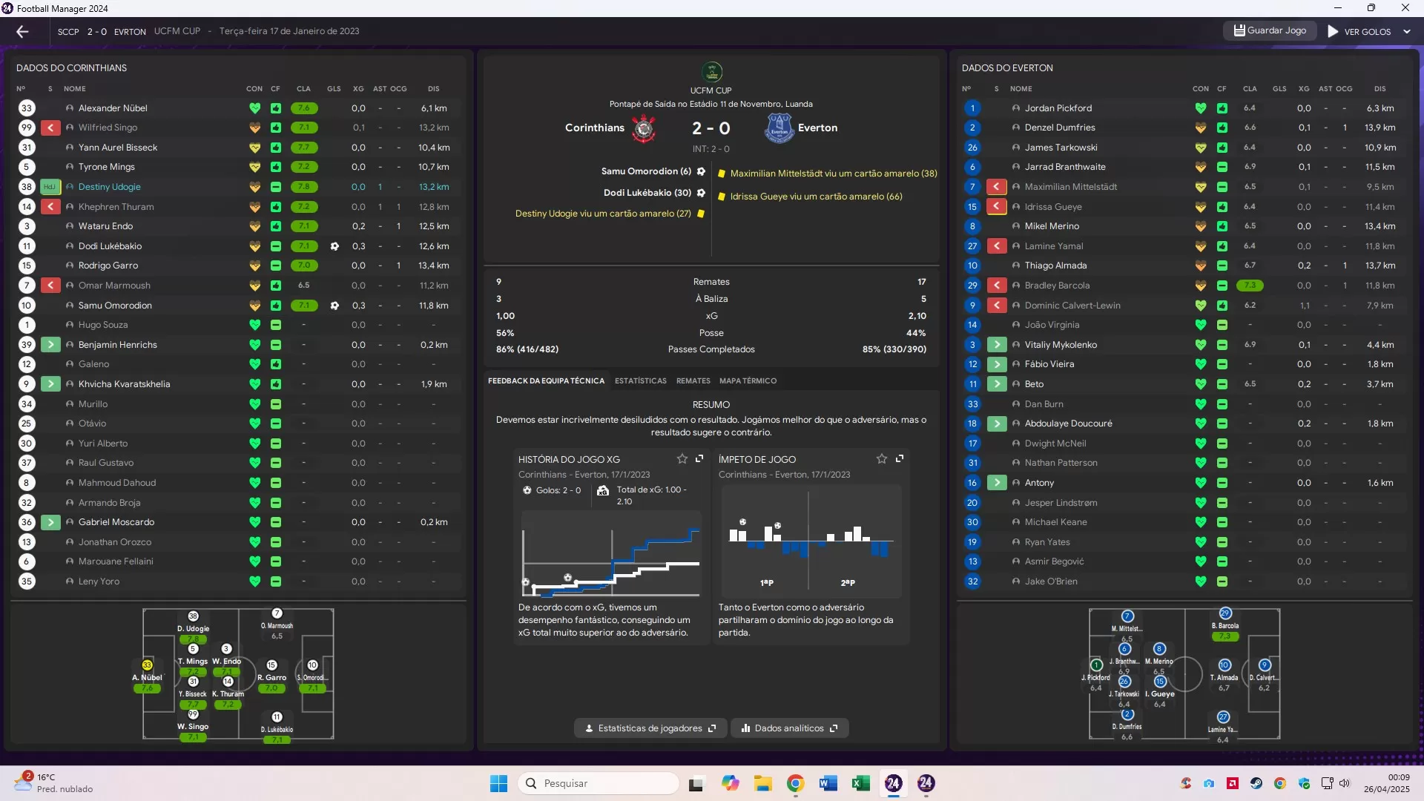Screen dimensions: 1424x801
Task: Expand the Ímpeto de Jogo panel
Action: point(900,459)
